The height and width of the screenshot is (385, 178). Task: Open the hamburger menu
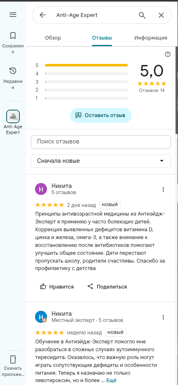coord(13,15)
